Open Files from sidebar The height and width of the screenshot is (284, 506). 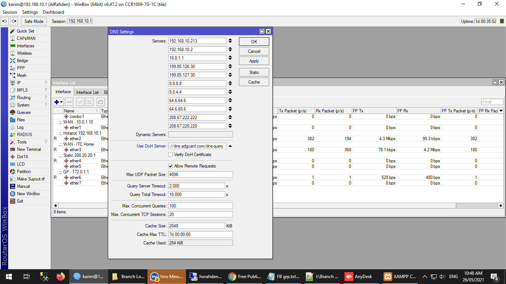point(21,120)
